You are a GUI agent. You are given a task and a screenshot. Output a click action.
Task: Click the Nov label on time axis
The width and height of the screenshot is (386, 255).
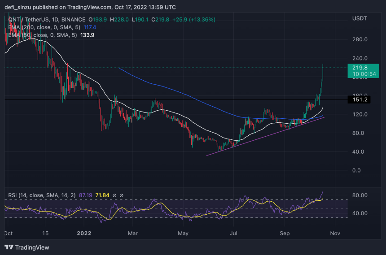pos(335,233)
